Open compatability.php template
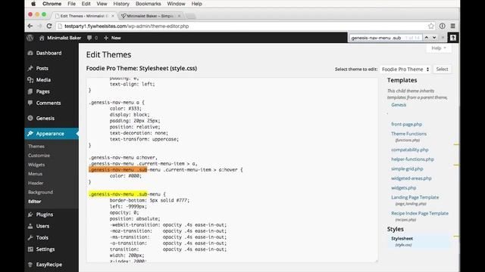 410,150
